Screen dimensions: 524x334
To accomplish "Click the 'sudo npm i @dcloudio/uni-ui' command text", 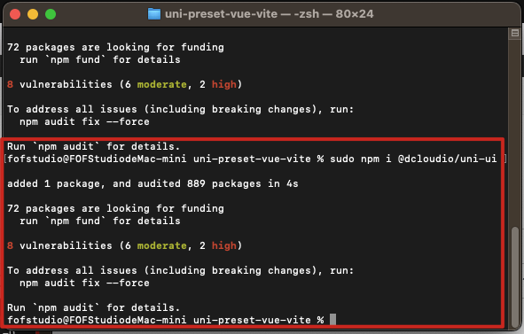I will [x=413, y=159].
